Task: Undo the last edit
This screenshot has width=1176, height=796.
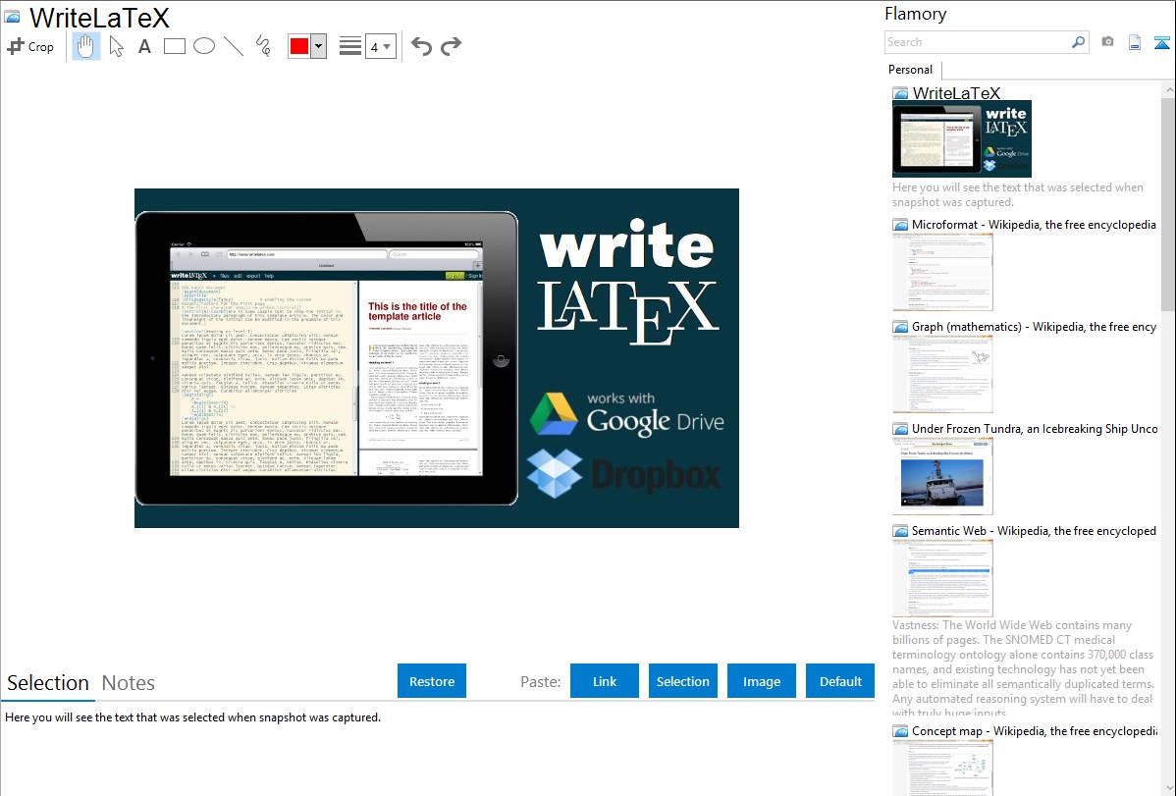Action: coord(421,46)
